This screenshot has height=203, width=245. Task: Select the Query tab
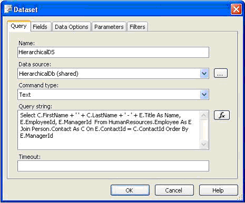point(19,26)
